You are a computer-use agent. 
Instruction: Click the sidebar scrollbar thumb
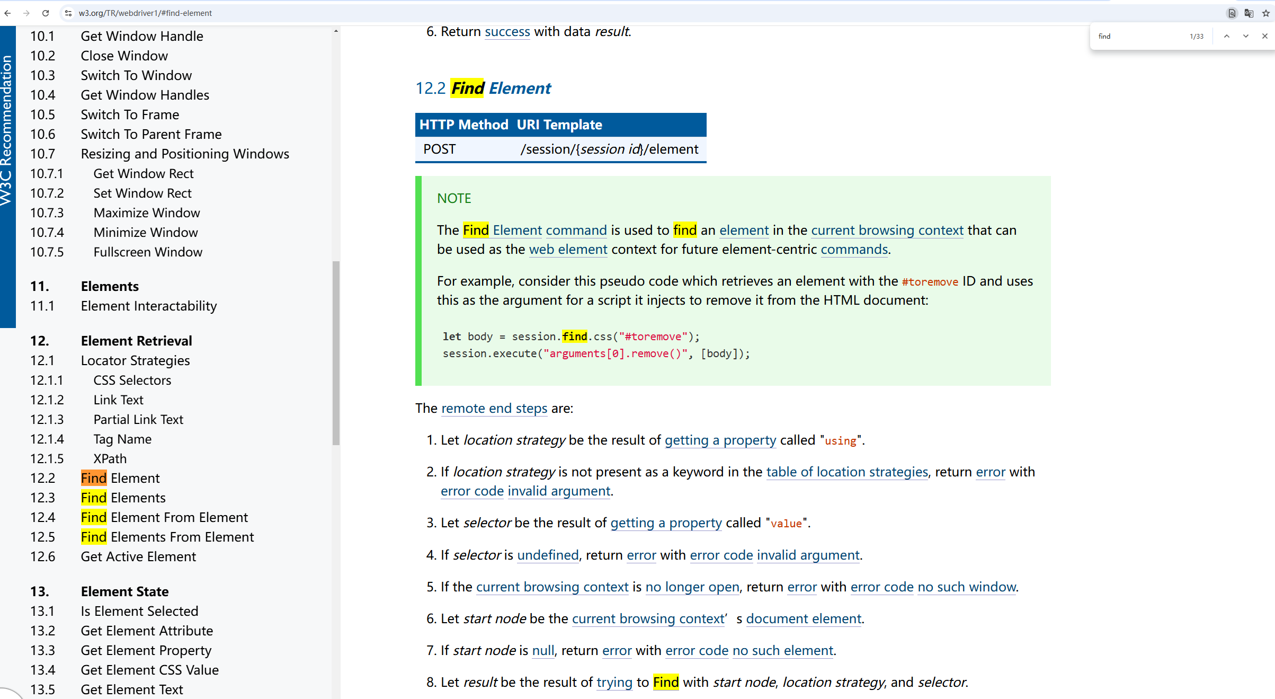(x=336, y=352)
